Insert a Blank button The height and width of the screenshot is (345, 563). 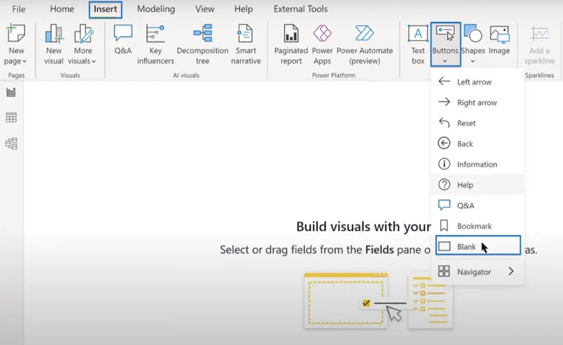pos(478,246)
